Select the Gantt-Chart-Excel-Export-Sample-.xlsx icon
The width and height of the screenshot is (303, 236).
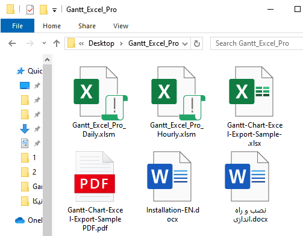click(251, 92)
